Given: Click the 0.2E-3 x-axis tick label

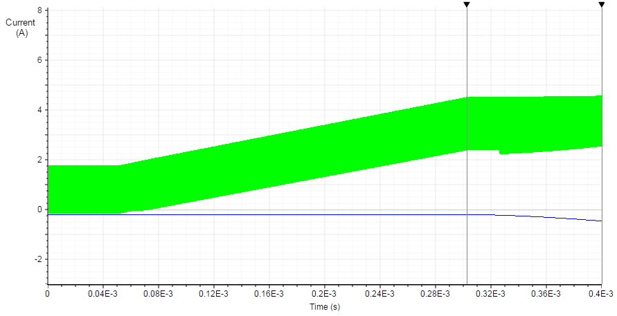Looking at the screenshot, I should pos(325,294).
